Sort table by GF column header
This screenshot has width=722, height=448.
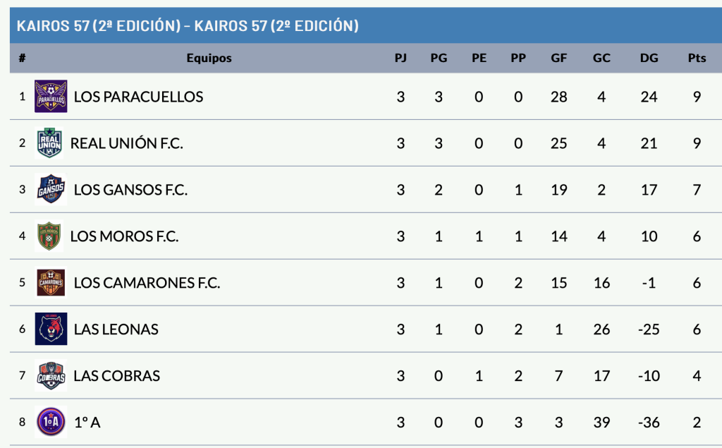pos(558,59)
